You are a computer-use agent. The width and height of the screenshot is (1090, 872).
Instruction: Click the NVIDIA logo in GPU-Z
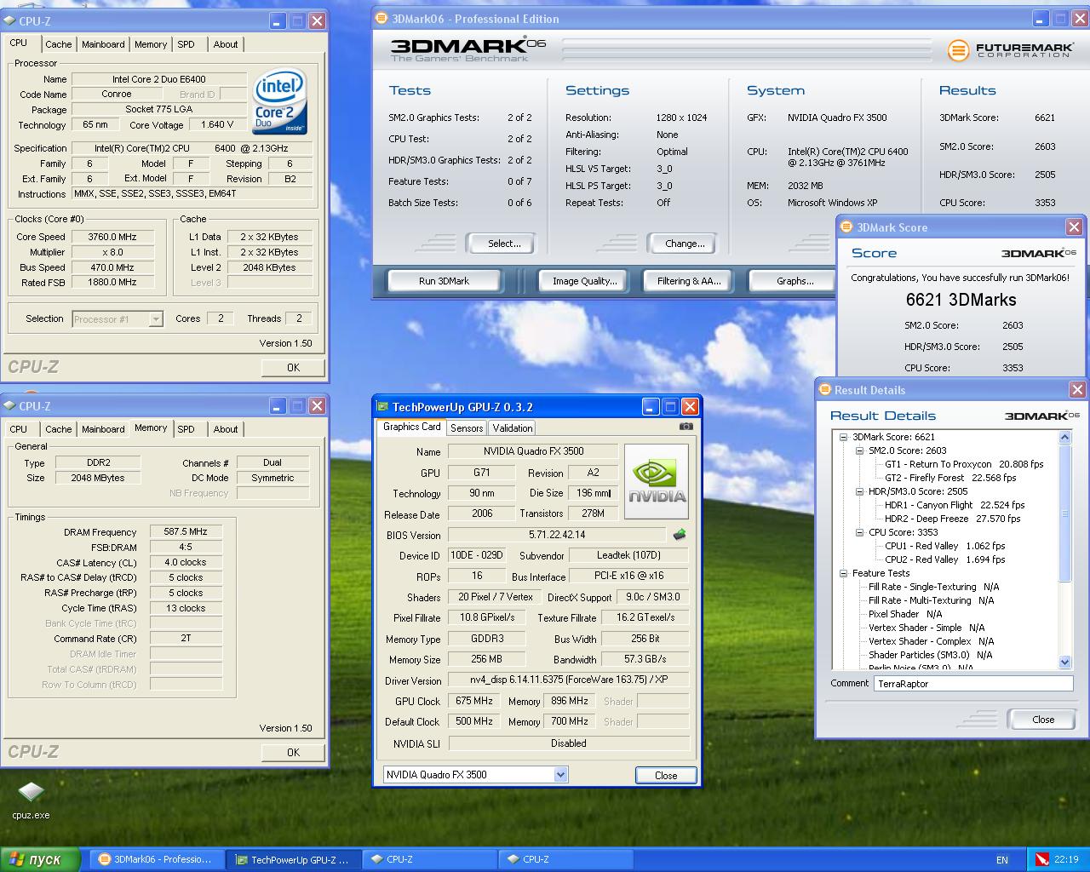(656, 481)
